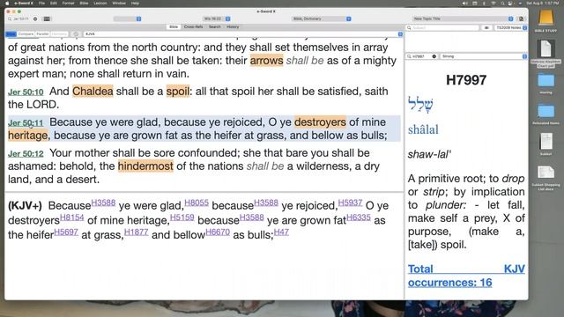Open the Sukkot Shopping List document
Screen dimensions: 564x317
pos(545,173)
